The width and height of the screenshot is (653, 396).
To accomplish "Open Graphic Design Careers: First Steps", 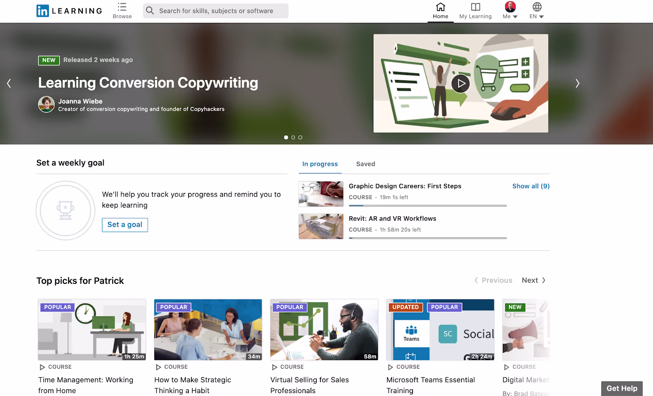I will [405, 186].
